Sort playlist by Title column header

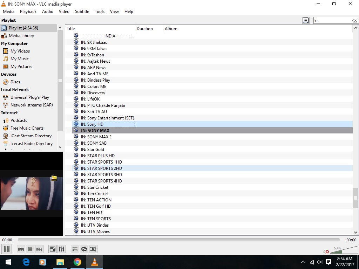[100, 29]
